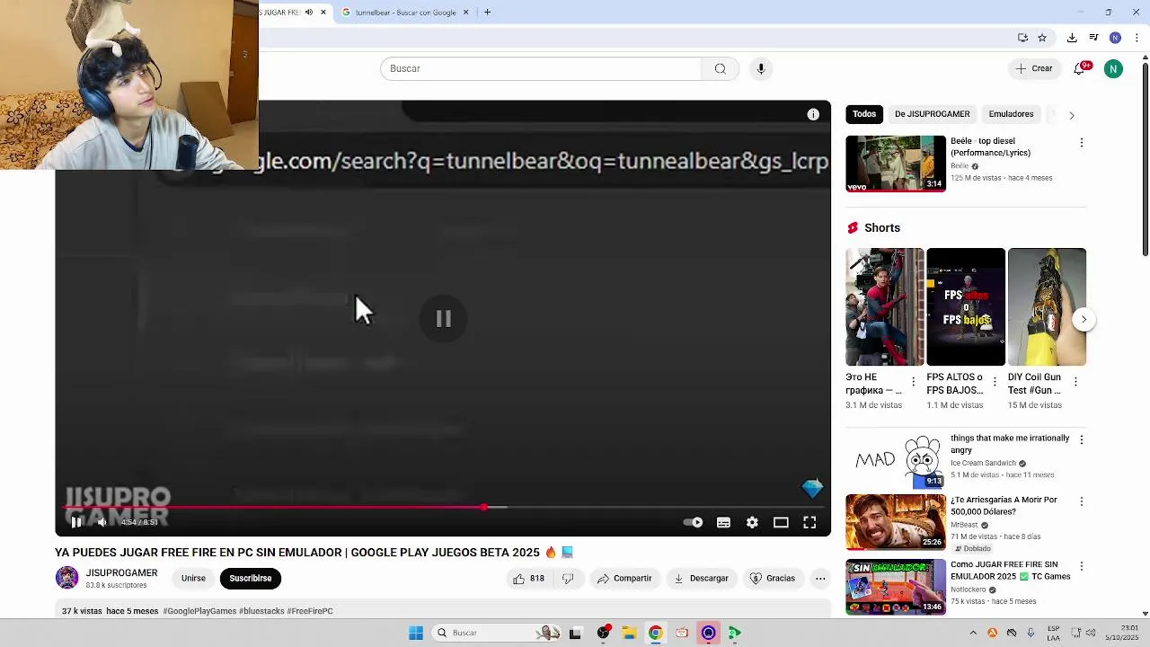Open Chrome three-dot menu

1137,38
